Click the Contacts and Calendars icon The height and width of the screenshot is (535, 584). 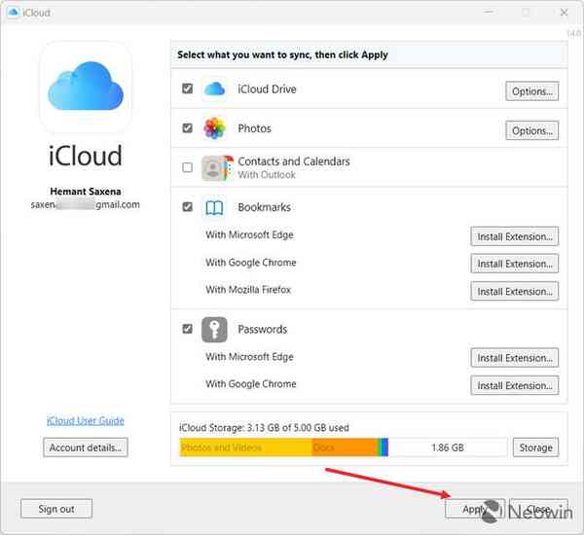pyautogui.click(x=214, y=167)
